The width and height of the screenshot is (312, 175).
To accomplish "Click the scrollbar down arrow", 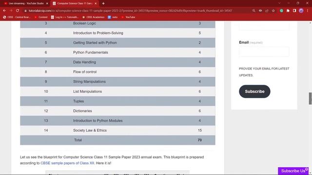I will coord(310,174).
